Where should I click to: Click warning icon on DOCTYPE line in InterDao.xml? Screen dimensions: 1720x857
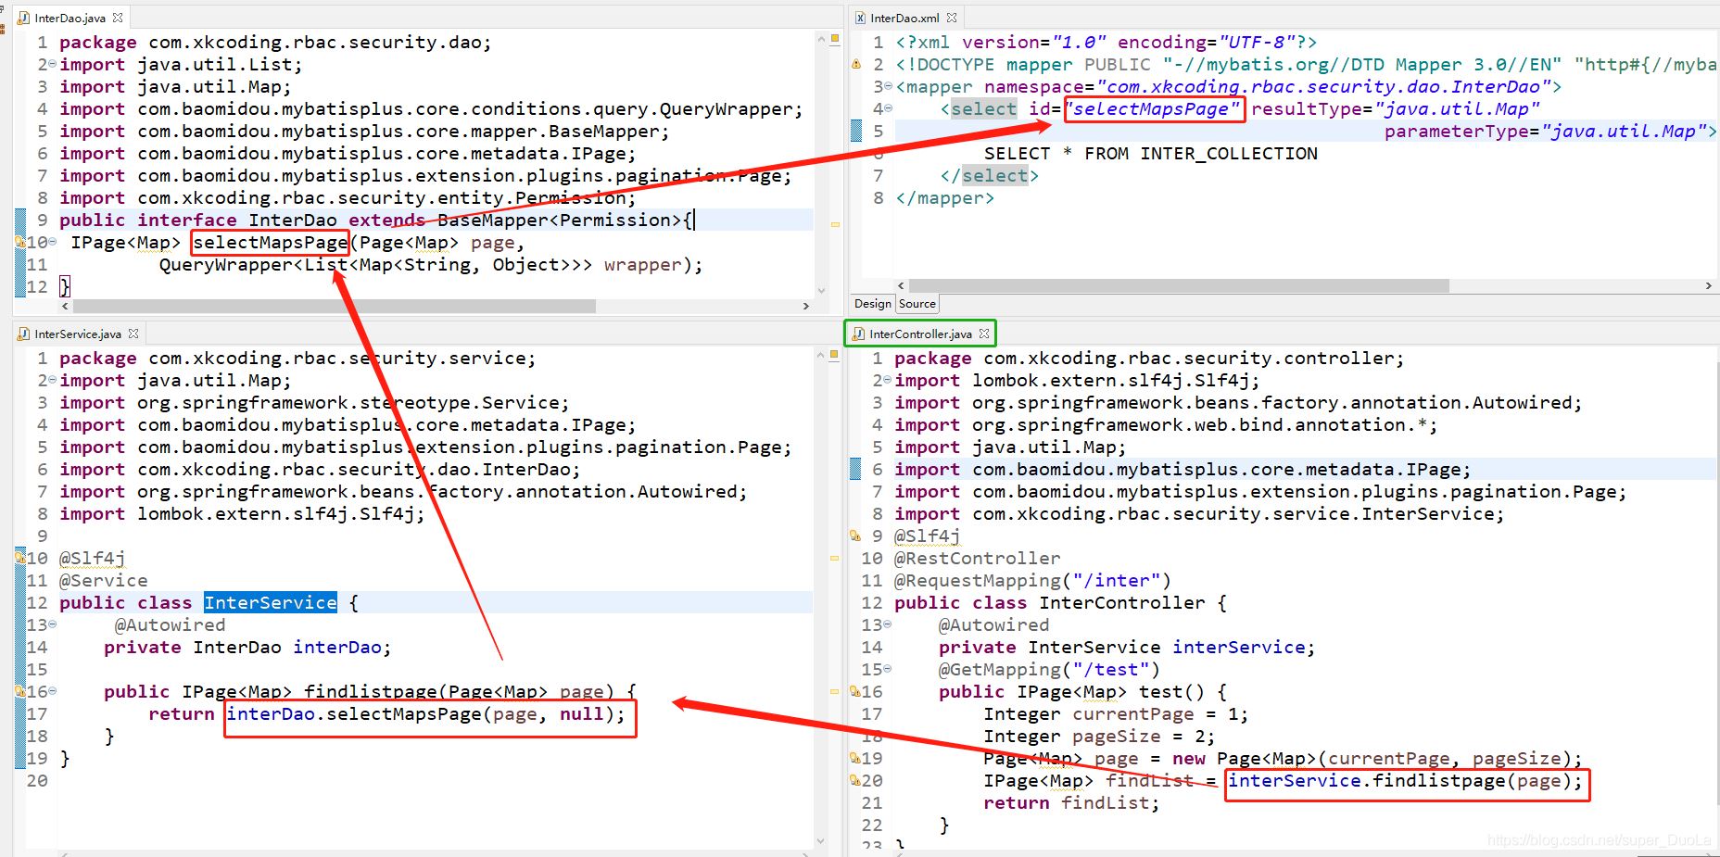coord(856,64)
